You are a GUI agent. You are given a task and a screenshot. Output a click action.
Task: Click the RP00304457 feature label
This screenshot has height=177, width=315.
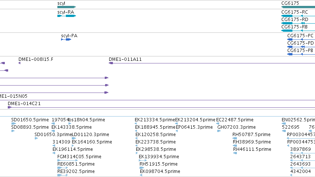click(301, 135)
